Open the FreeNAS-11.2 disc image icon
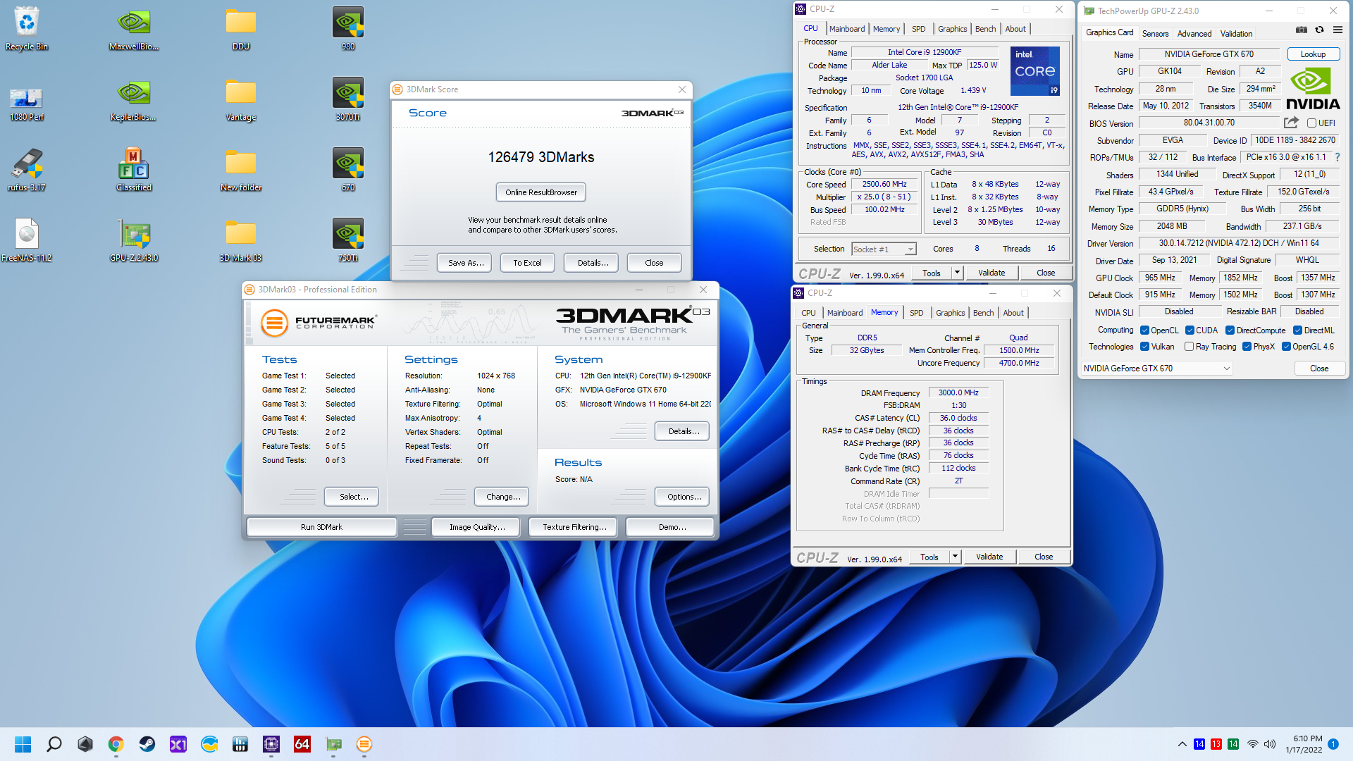Screen dimensions: 1353x761 coord(27,240)
